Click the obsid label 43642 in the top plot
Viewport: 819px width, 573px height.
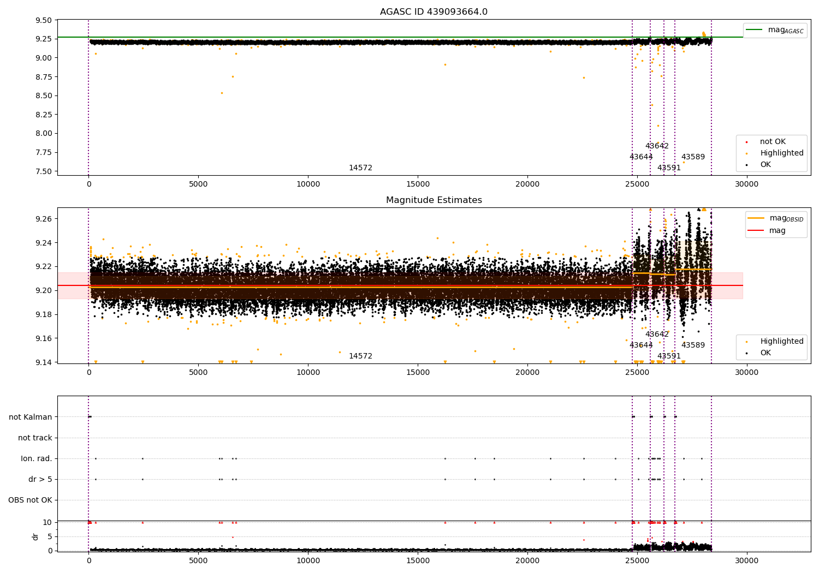pos(657,146)
